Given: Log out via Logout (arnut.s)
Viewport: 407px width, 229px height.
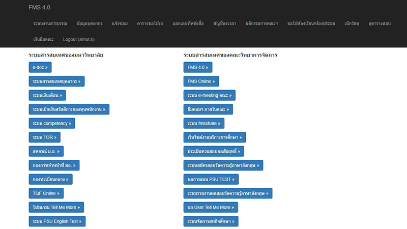Looking at the screenshot, I should pos(79,40).
